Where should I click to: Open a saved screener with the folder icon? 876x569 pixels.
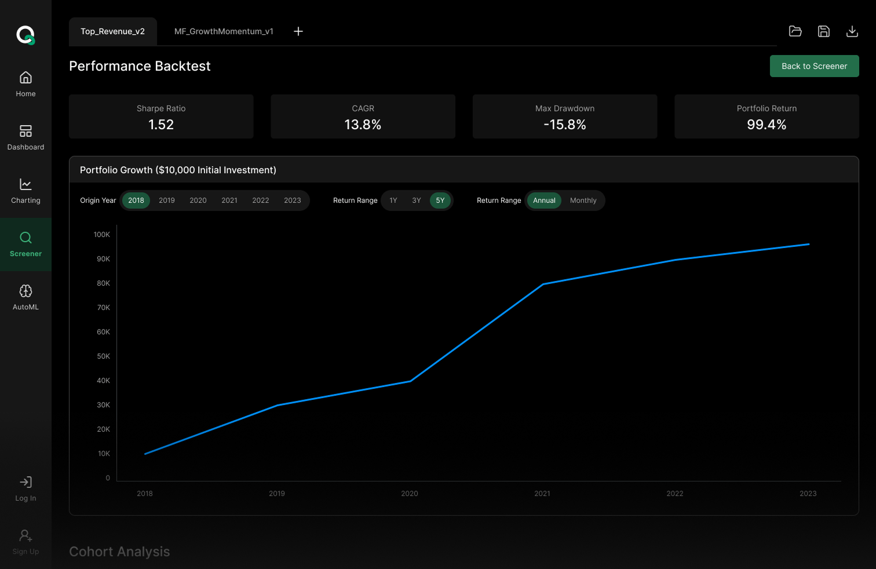click(795, 31)
